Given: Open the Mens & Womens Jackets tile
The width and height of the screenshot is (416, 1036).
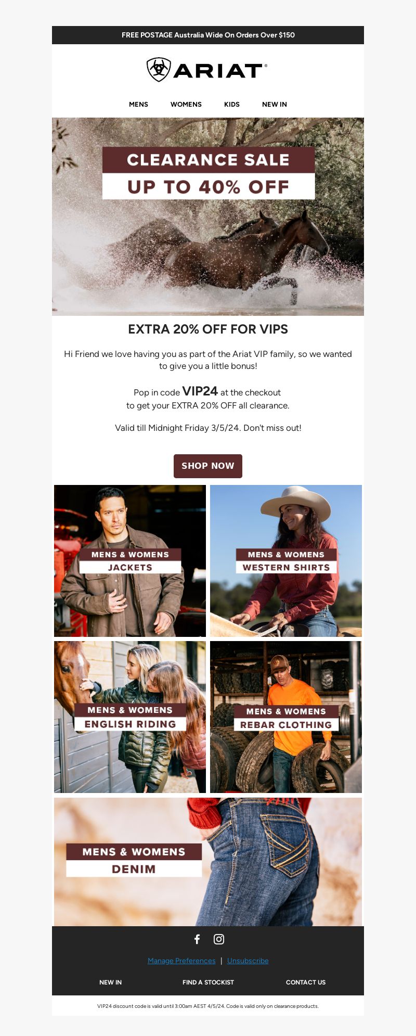Looking at the screenshot, I should (130, 561).
